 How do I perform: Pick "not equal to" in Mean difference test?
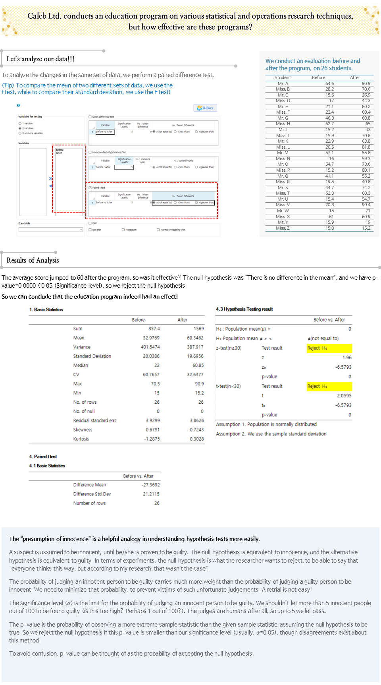pyautogui.click(x=154, y=132)
